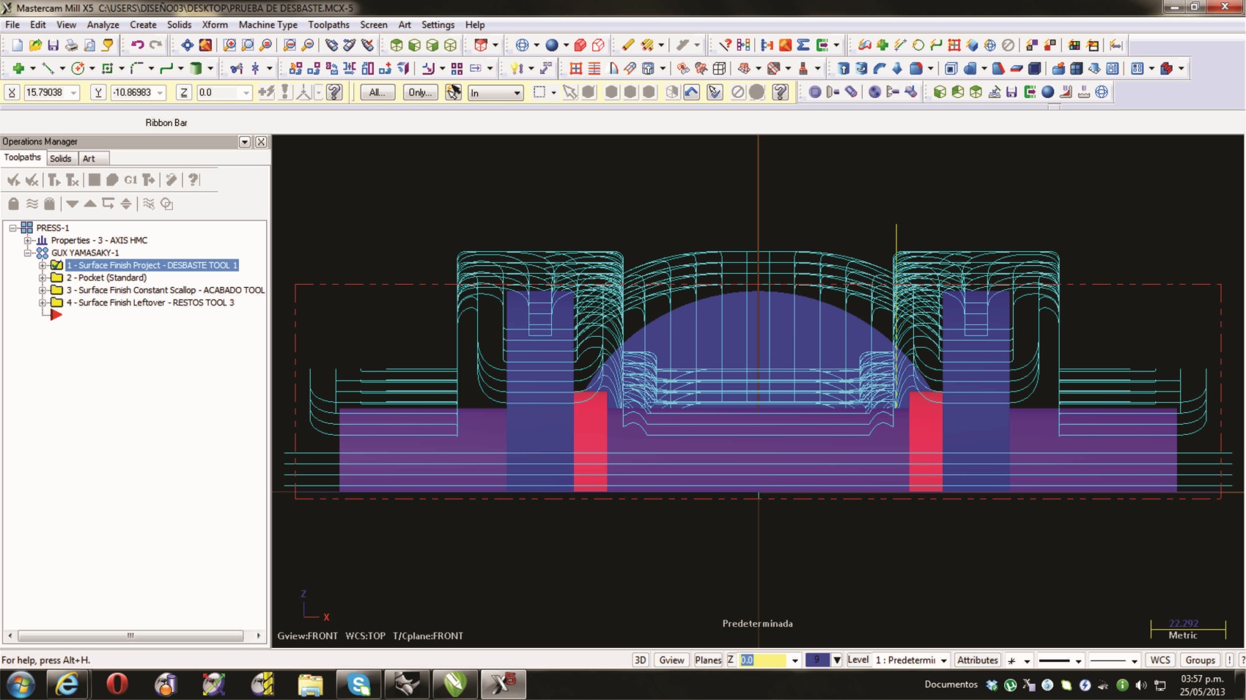Click the Gview button in status bar

point(671,660)
